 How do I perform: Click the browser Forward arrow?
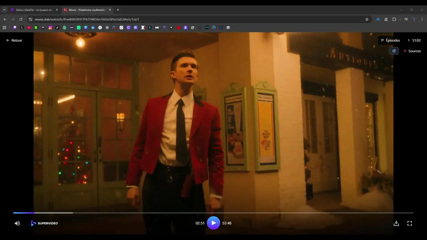(13, 19)
